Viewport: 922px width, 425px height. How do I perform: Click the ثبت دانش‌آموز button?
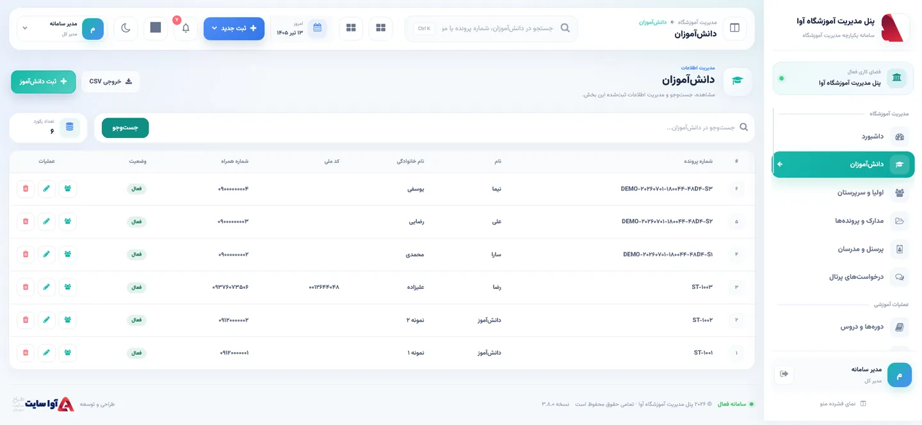pos(44,82)
